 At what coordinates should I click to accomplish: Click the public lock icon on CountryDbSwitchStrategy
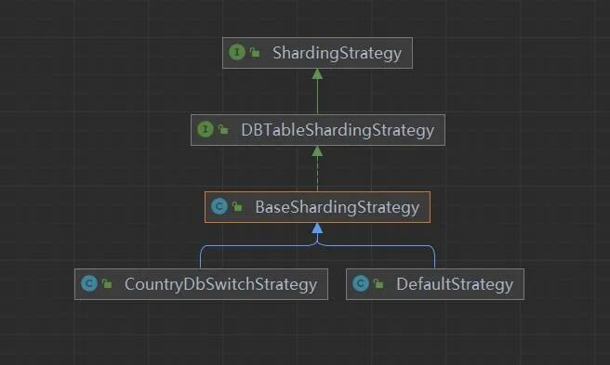click(x=107, y=284)
